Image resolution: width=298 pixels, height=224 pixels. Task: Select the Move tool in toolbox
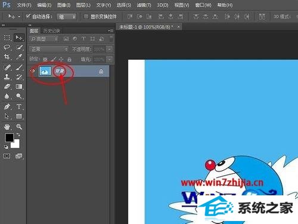19,38
